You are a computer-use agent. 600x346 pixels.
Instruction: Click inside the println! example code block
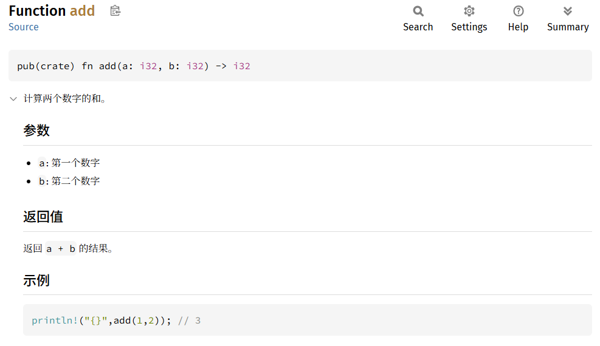116,321
